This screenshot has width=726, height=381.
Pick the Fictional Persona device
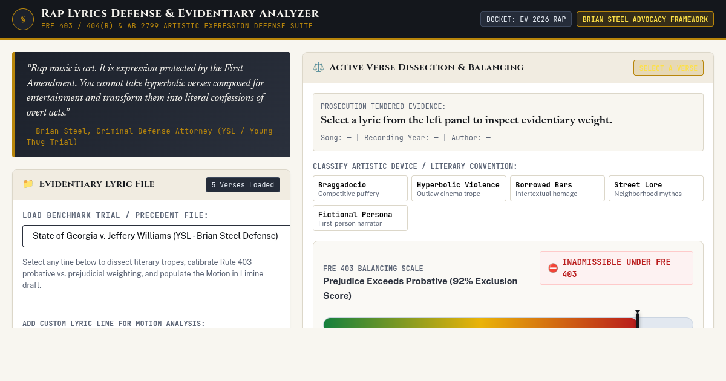360,218
